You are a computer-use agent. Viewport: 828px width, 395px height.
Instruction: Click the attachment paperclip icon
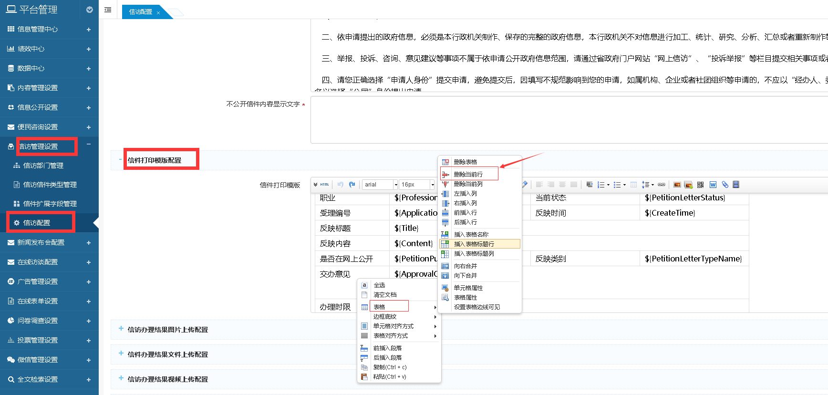725,185
